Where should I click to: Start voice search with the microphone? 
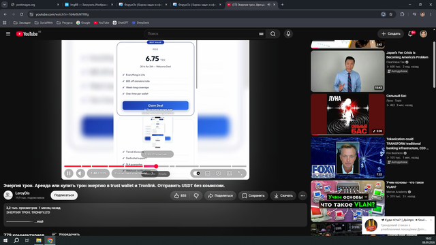click(x=288, y=34)
